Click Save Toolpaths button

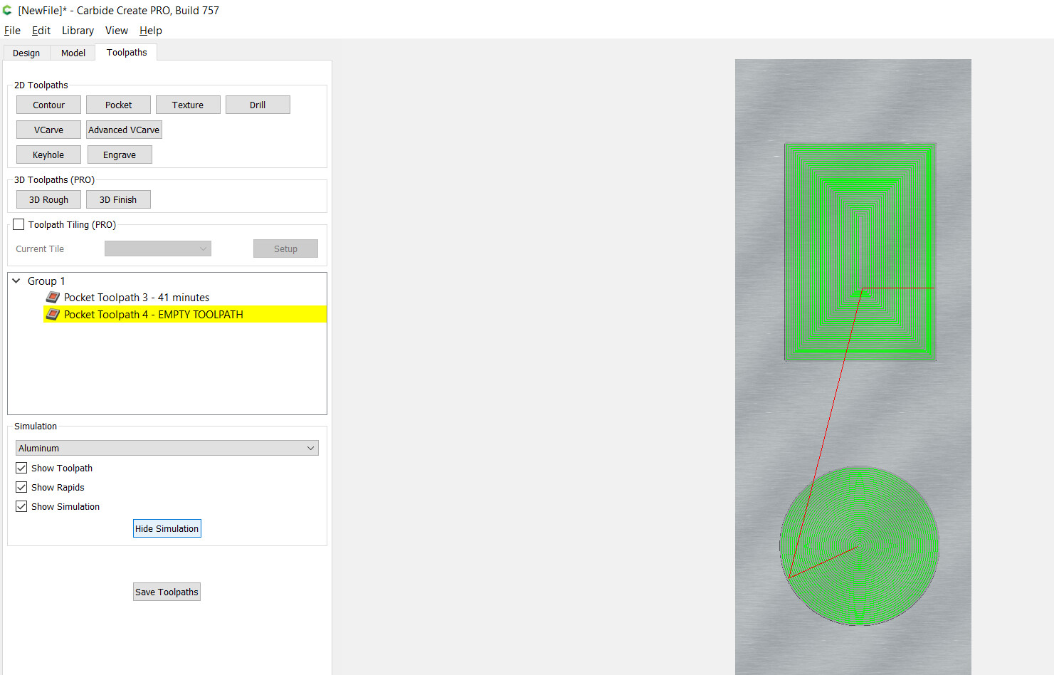point(167,592)
